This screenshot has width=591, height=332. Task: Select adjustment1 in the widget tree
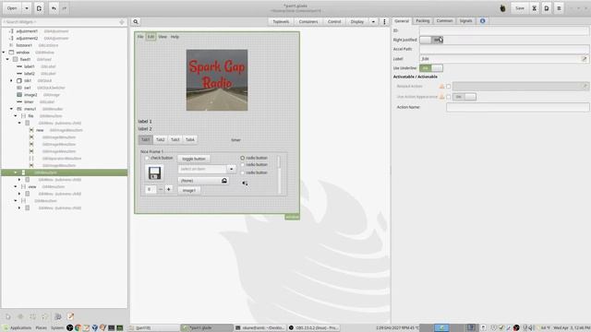pos(27,30)
